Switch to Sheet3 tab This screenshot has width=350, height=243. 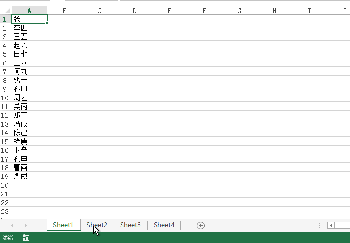[x=130, y=225]
